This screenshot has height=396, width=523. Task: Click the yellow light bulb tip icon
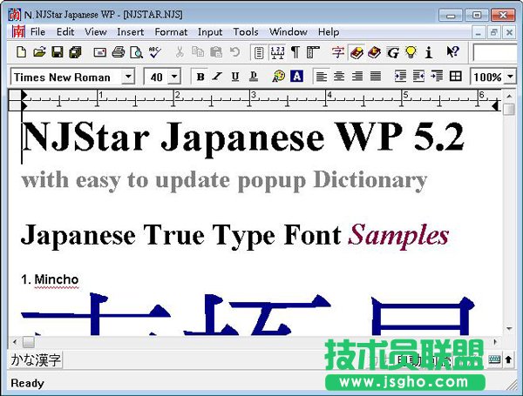(411, 53)
